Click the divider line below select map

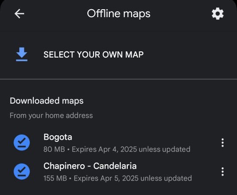tap(118, 79)
